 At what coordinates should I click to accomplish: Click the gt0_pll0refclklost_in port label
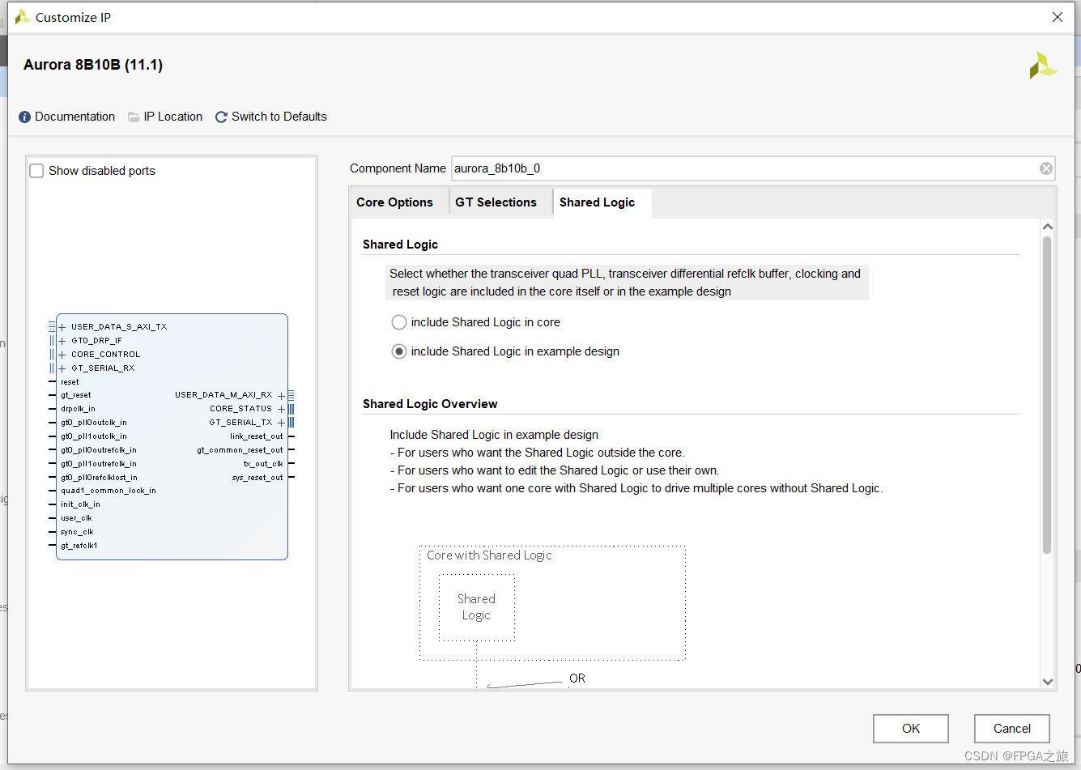(x=99, y=478)
